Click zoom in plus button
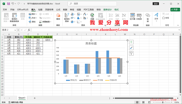This screenshot has width=182, height=104. click(x=172, y=102)
